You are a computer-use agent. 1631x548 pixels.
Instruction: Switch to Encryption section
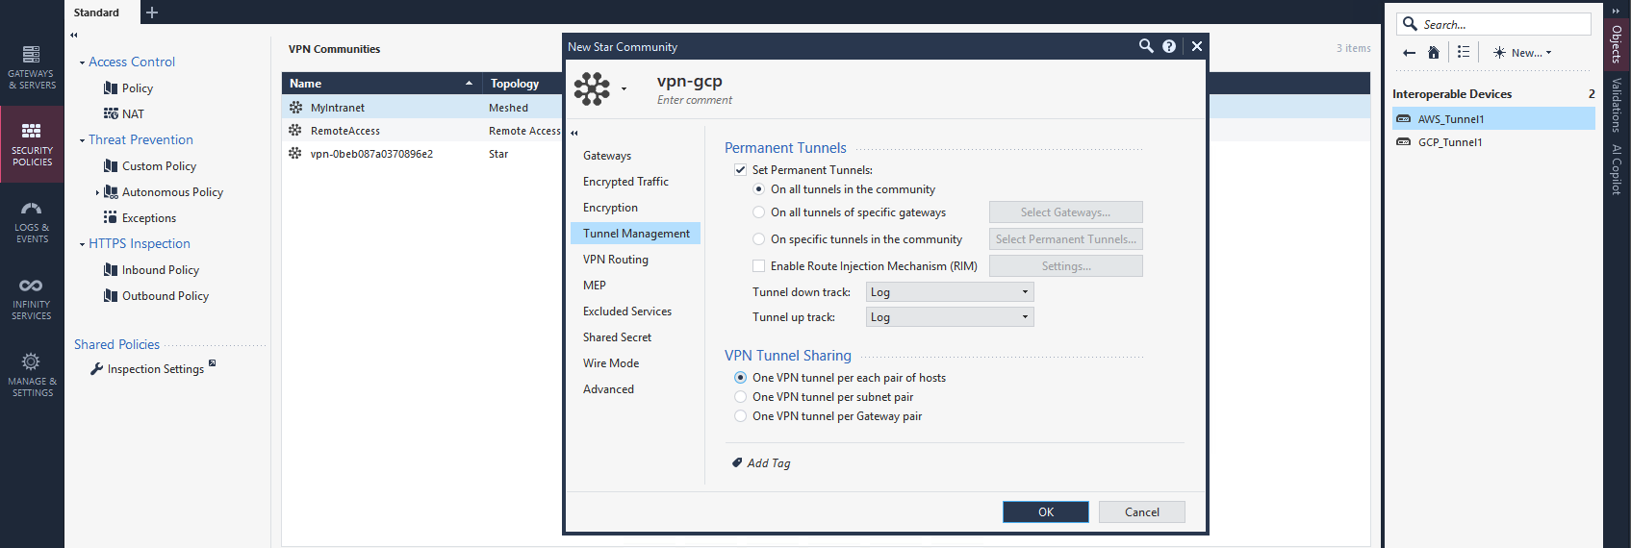pyautogui.click(x=610, y=208)
